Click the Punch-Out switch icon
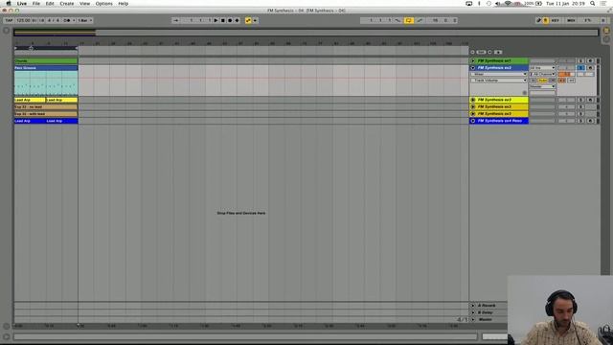The image size is (613, 345). coord(420,20)
